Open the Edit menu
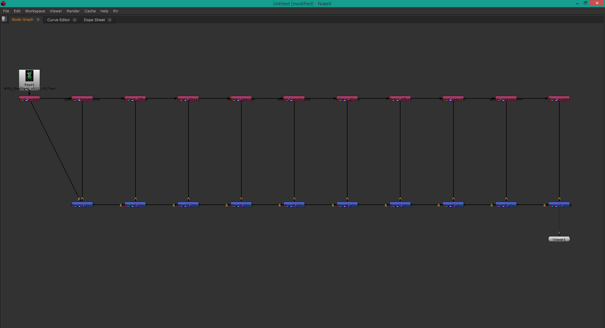This screenshot has width=605, height=328. pos(17,11)
